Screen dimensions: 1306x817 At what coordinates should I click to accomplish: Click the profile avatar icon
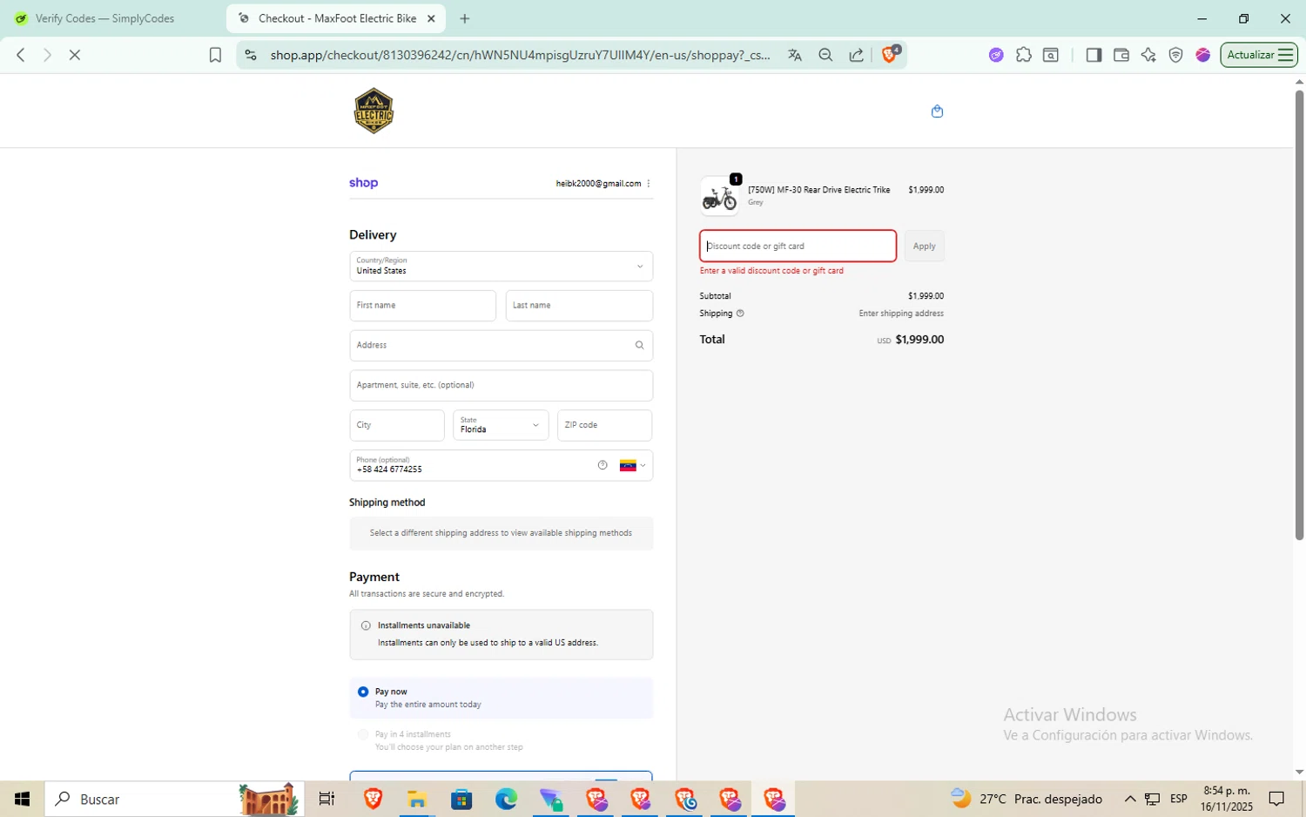(x=1203, y=55)
